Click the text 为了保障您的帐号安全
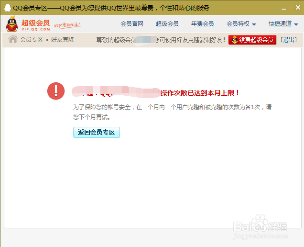This screenshot has width=304, height=247. (102, 107)
